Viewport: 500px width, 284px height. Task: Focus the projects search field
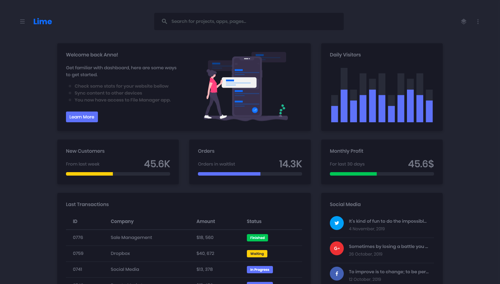(253, 21)
